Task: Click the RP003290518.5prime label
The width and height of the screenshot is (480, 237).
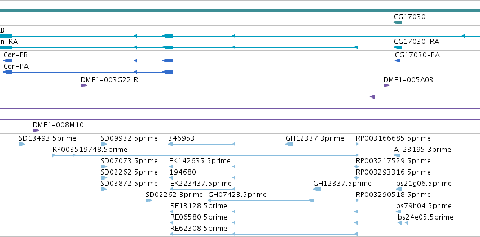Action: coord(393,195)
